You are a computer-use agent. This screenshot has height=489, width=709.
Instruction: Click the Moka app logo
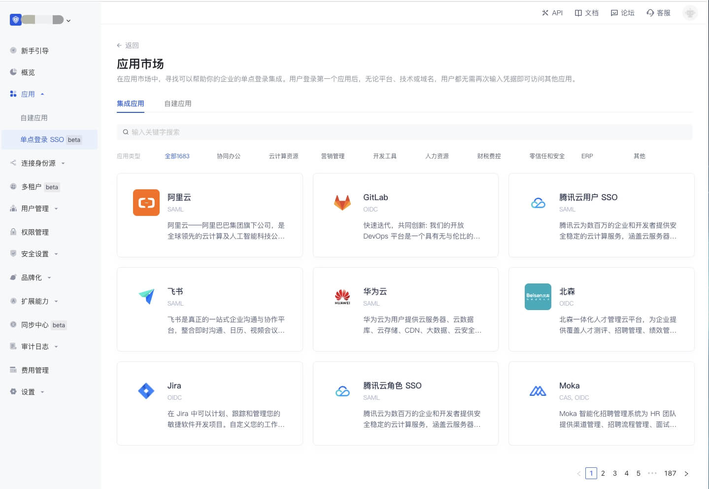(538, 391)
